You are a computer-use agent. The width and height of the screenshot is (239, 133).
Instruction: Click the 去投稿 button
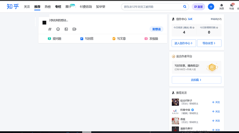point(196,80)
